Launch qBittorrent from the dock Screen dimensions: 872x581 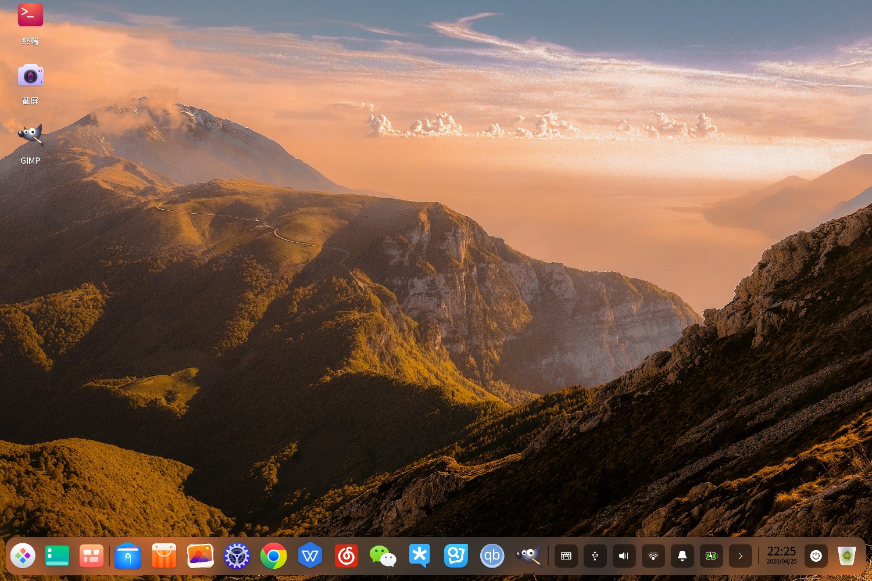pyautogui.click(x=492, y=556)
